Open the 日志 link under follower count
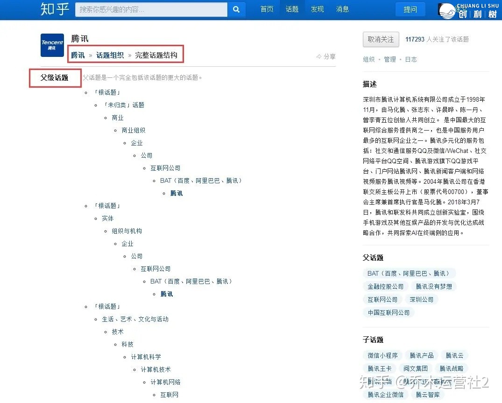 click(411, 60)
